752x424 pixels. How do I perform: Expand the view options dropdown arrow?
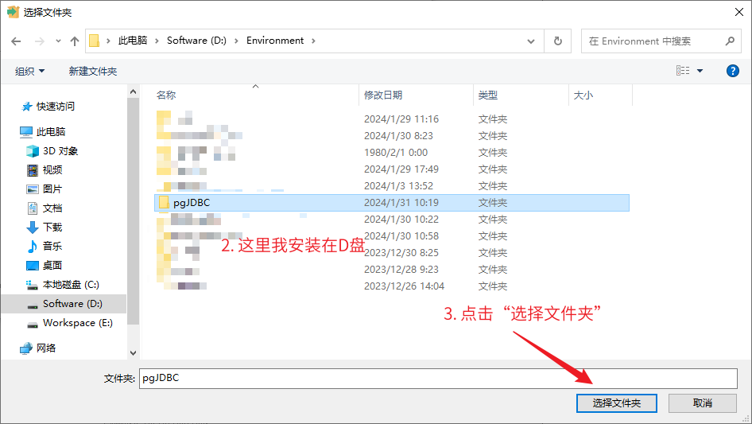pyautogui.click(x=700, y=71)
